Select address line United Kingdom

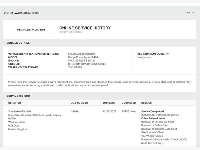[18, 129]
